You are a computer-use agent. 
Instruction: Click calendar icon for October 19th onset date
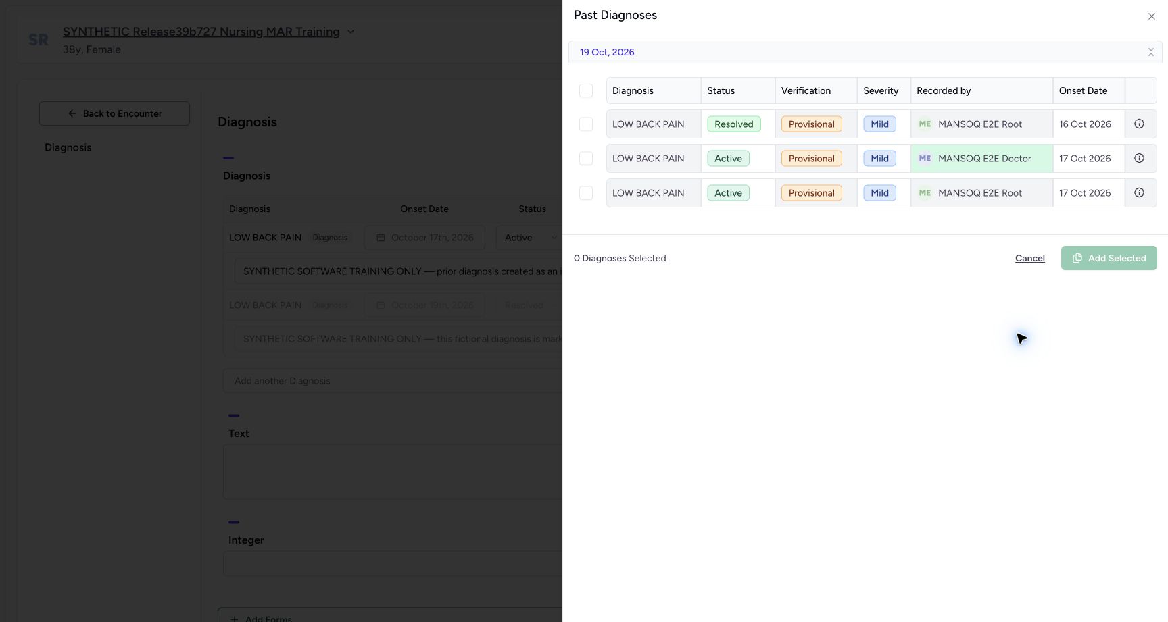pyautogui.click(x=381, y=305)
